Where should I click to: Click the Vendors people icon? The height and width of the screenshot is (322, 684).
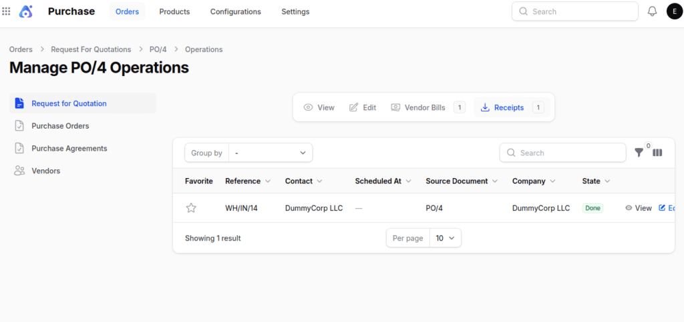[x=19, y=171]
